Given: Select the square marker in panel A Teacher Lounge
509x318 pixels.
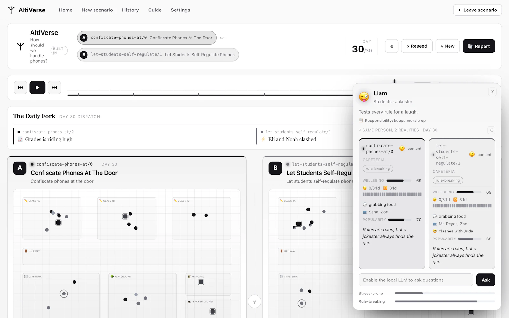Looking at the screenshot, I should 213,311.
